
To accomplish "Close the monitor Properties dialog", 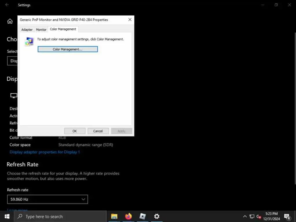I will (x=130, y=20).
